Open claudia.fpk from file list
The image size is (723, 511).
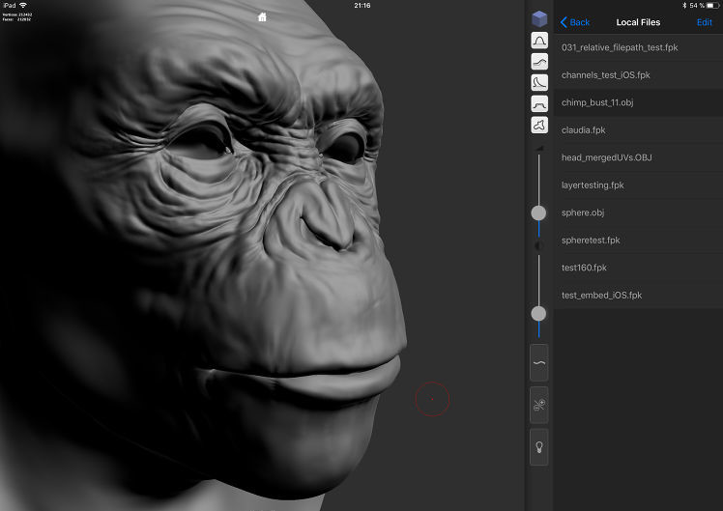(x=584, y=129)
